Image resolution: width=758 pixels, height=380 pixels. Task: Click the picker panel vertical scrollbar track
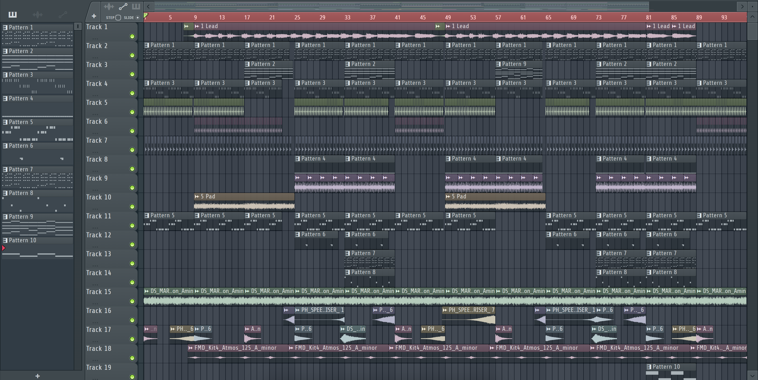click(78, 200)
